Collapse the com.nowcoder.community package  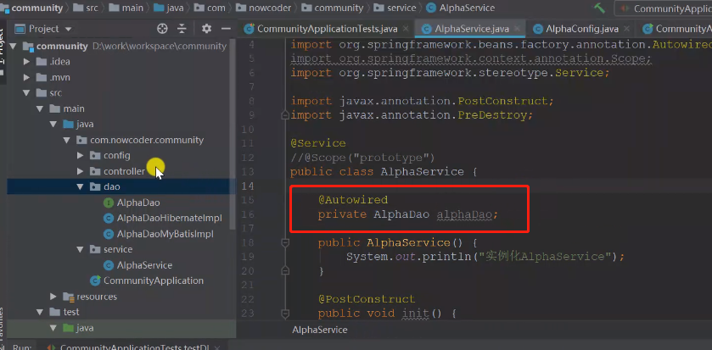click(x=67, y=140)
